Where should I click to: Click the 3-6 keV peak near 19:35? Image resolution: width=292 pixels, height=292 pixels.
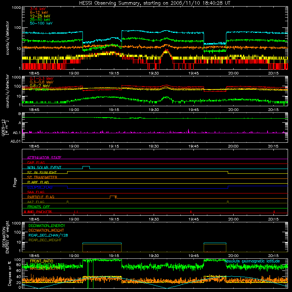[x=166, y=51]
